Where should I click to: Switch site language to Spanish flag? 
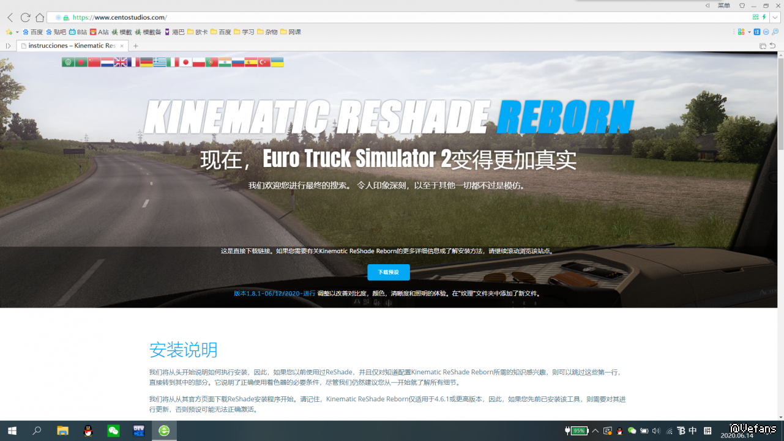(x=251, y=62)
